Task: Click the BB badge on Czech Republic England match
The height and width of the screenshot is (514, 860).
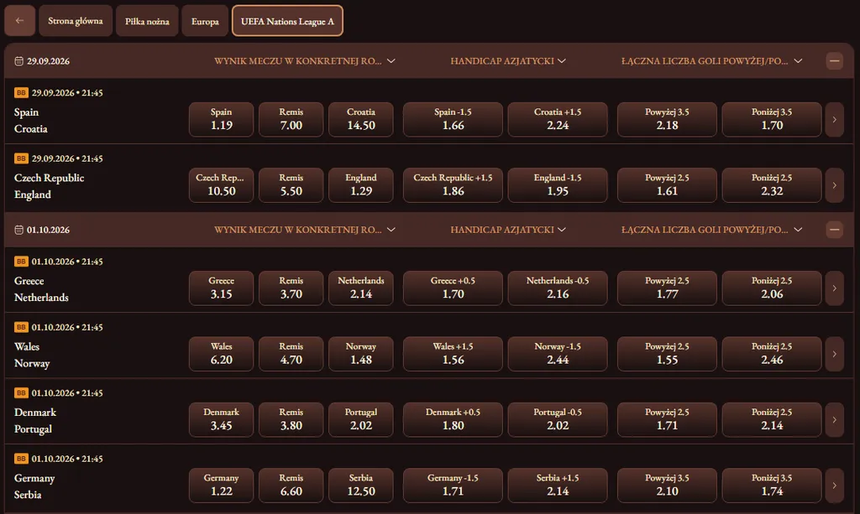Action: 21,158
